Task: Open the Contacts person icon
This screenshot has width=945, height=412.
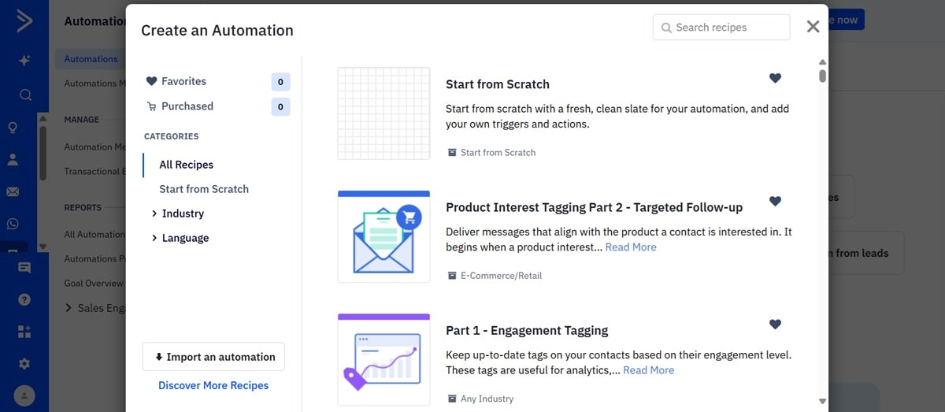Action: pyautogui.click(x=13, y=160)
